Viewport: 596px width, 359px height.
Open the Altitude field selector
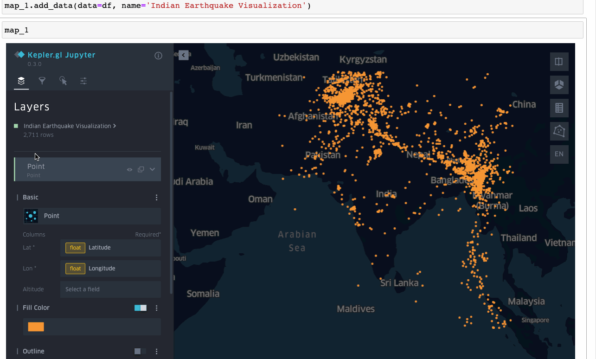110,289
